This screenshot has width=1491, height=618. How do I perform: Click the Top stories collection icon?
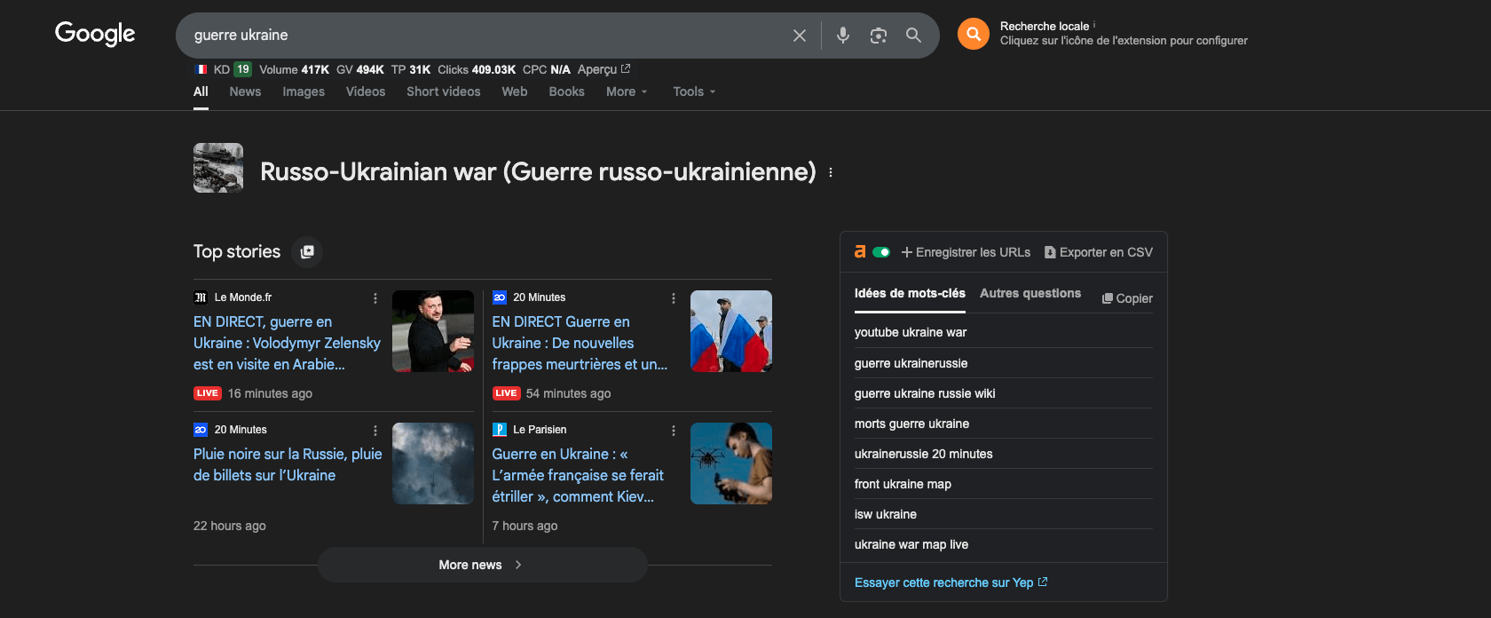(x=307, y=252)
